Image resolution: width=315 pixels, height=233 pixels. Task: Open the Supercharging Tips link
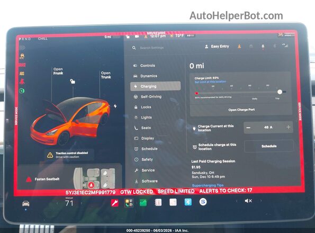208,185
